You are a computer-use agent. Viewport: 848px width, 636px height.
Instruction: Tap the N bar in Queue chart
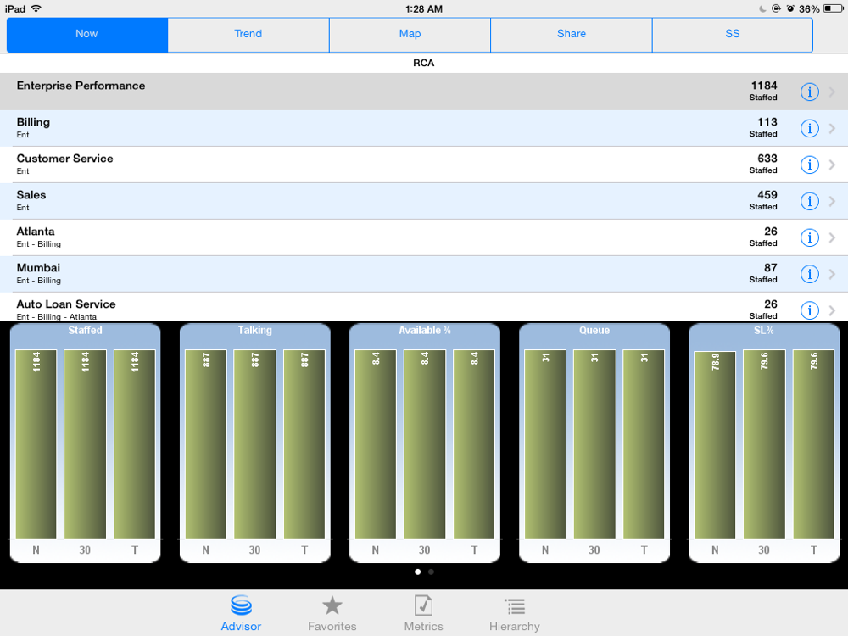tap(545, 444)
